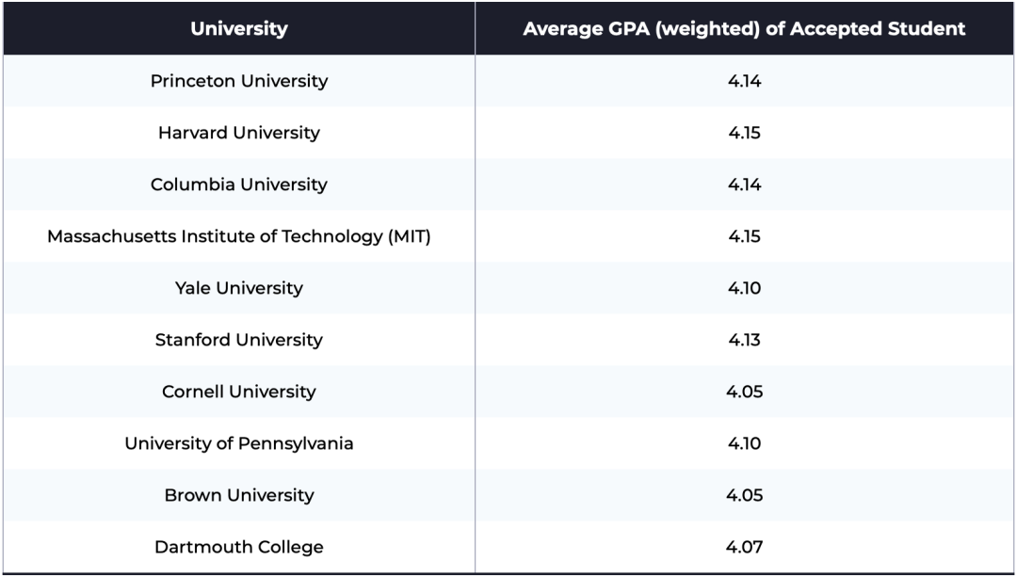
Task: Click Brown's 4.05 GPA value
Action: (x=744, y=495)
